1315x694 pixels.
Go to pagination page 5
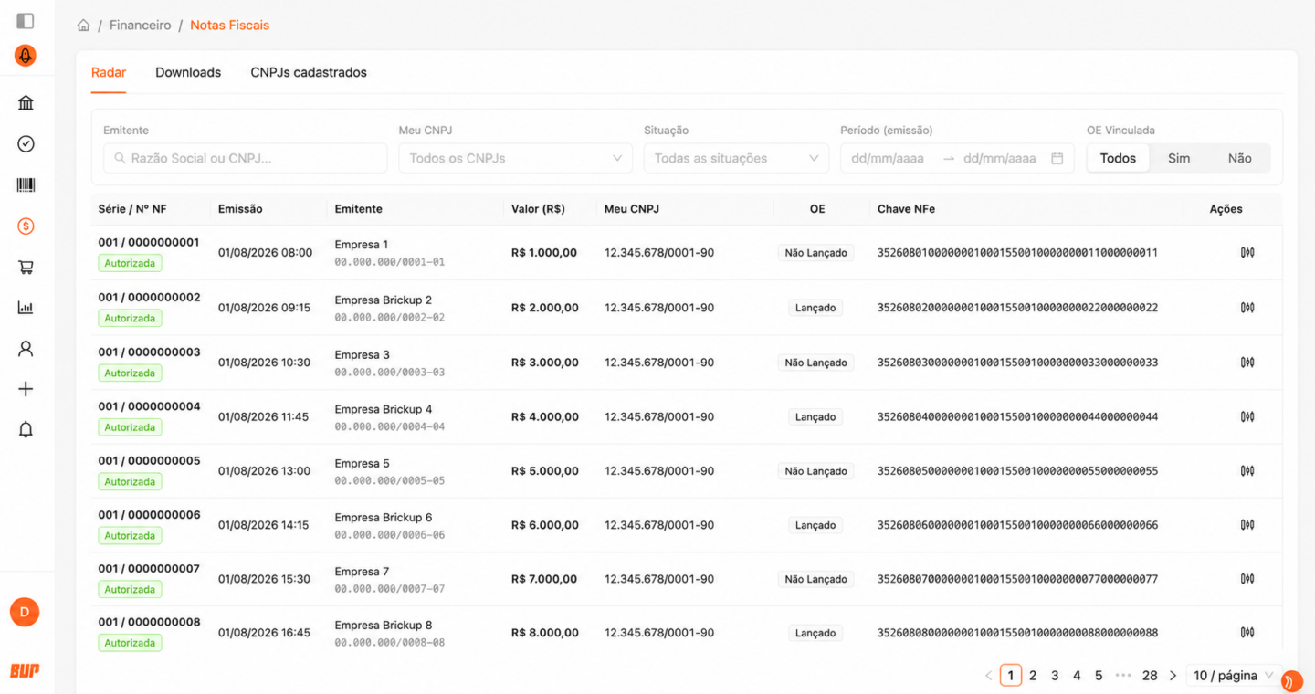click(x=1099, y=676)
